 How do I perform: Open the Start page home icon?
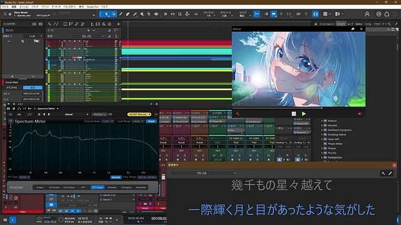(x=387, y=14)
